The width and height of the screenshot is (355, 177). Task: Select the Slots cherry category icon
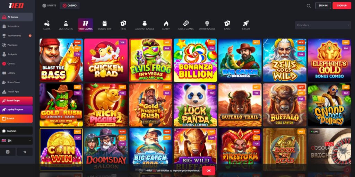click(x=47, y=23)
